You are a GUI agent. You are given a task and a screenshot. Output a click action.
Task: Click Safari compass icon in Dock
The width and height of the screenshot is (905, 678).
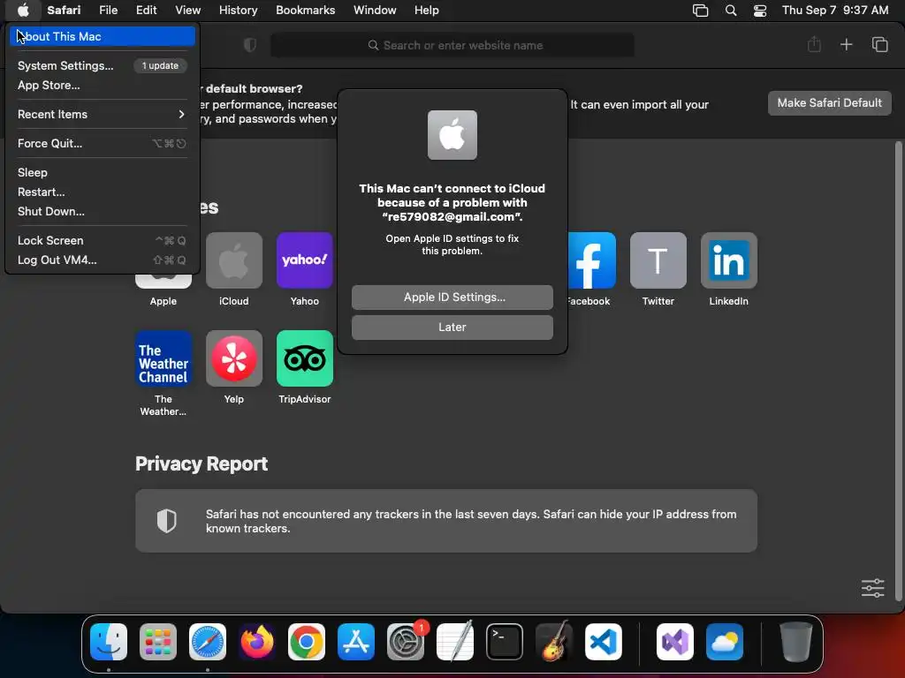tap(208, 642)
